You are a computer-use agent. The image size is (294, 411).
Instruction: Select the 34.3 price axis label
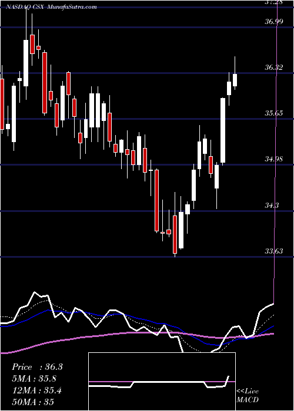click(272, 206)
